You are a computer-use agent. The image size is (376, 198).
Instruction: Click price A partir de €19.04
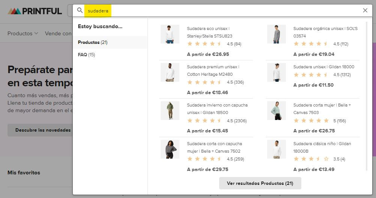pyautogui.click(x=314, y=54)
